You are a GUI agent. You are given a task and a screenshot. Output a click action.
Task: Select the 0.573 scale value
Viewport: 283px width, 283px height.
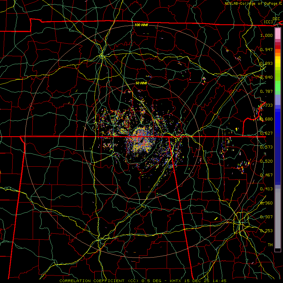pyautogui.click(x=266, y=147)
